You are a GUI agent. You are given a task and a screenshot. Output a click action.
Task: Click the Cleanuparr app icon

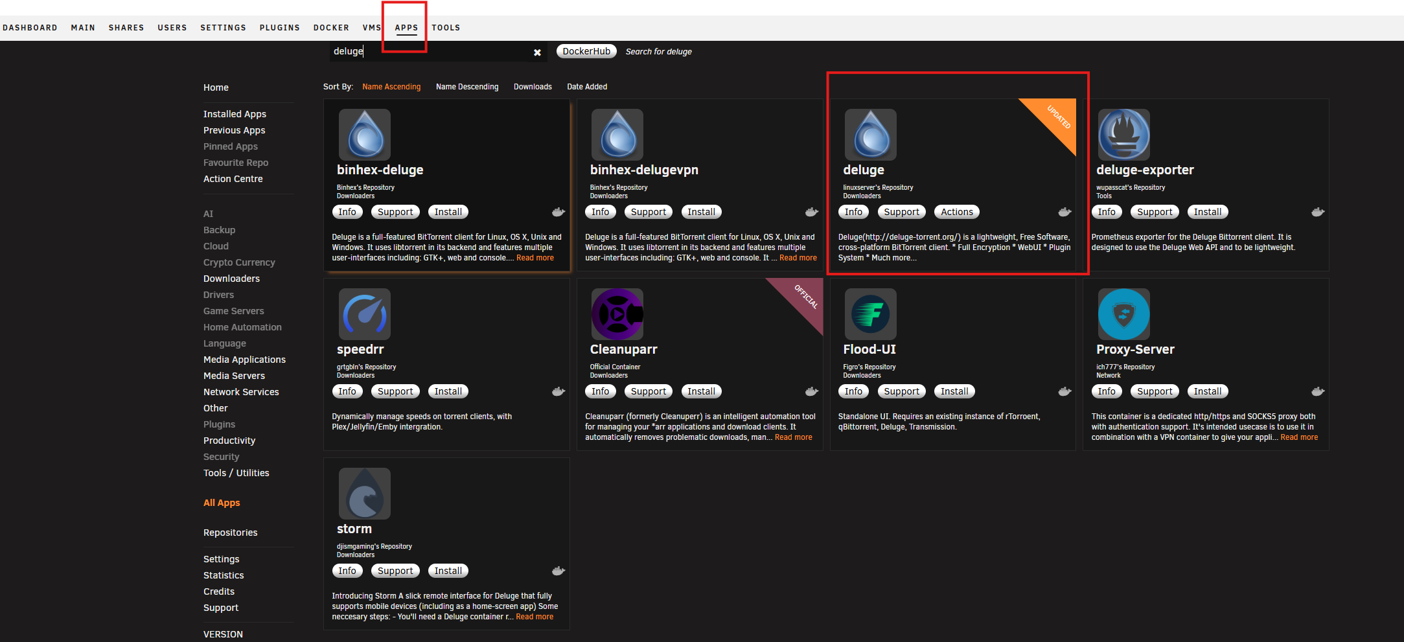[x=617, y=314]
